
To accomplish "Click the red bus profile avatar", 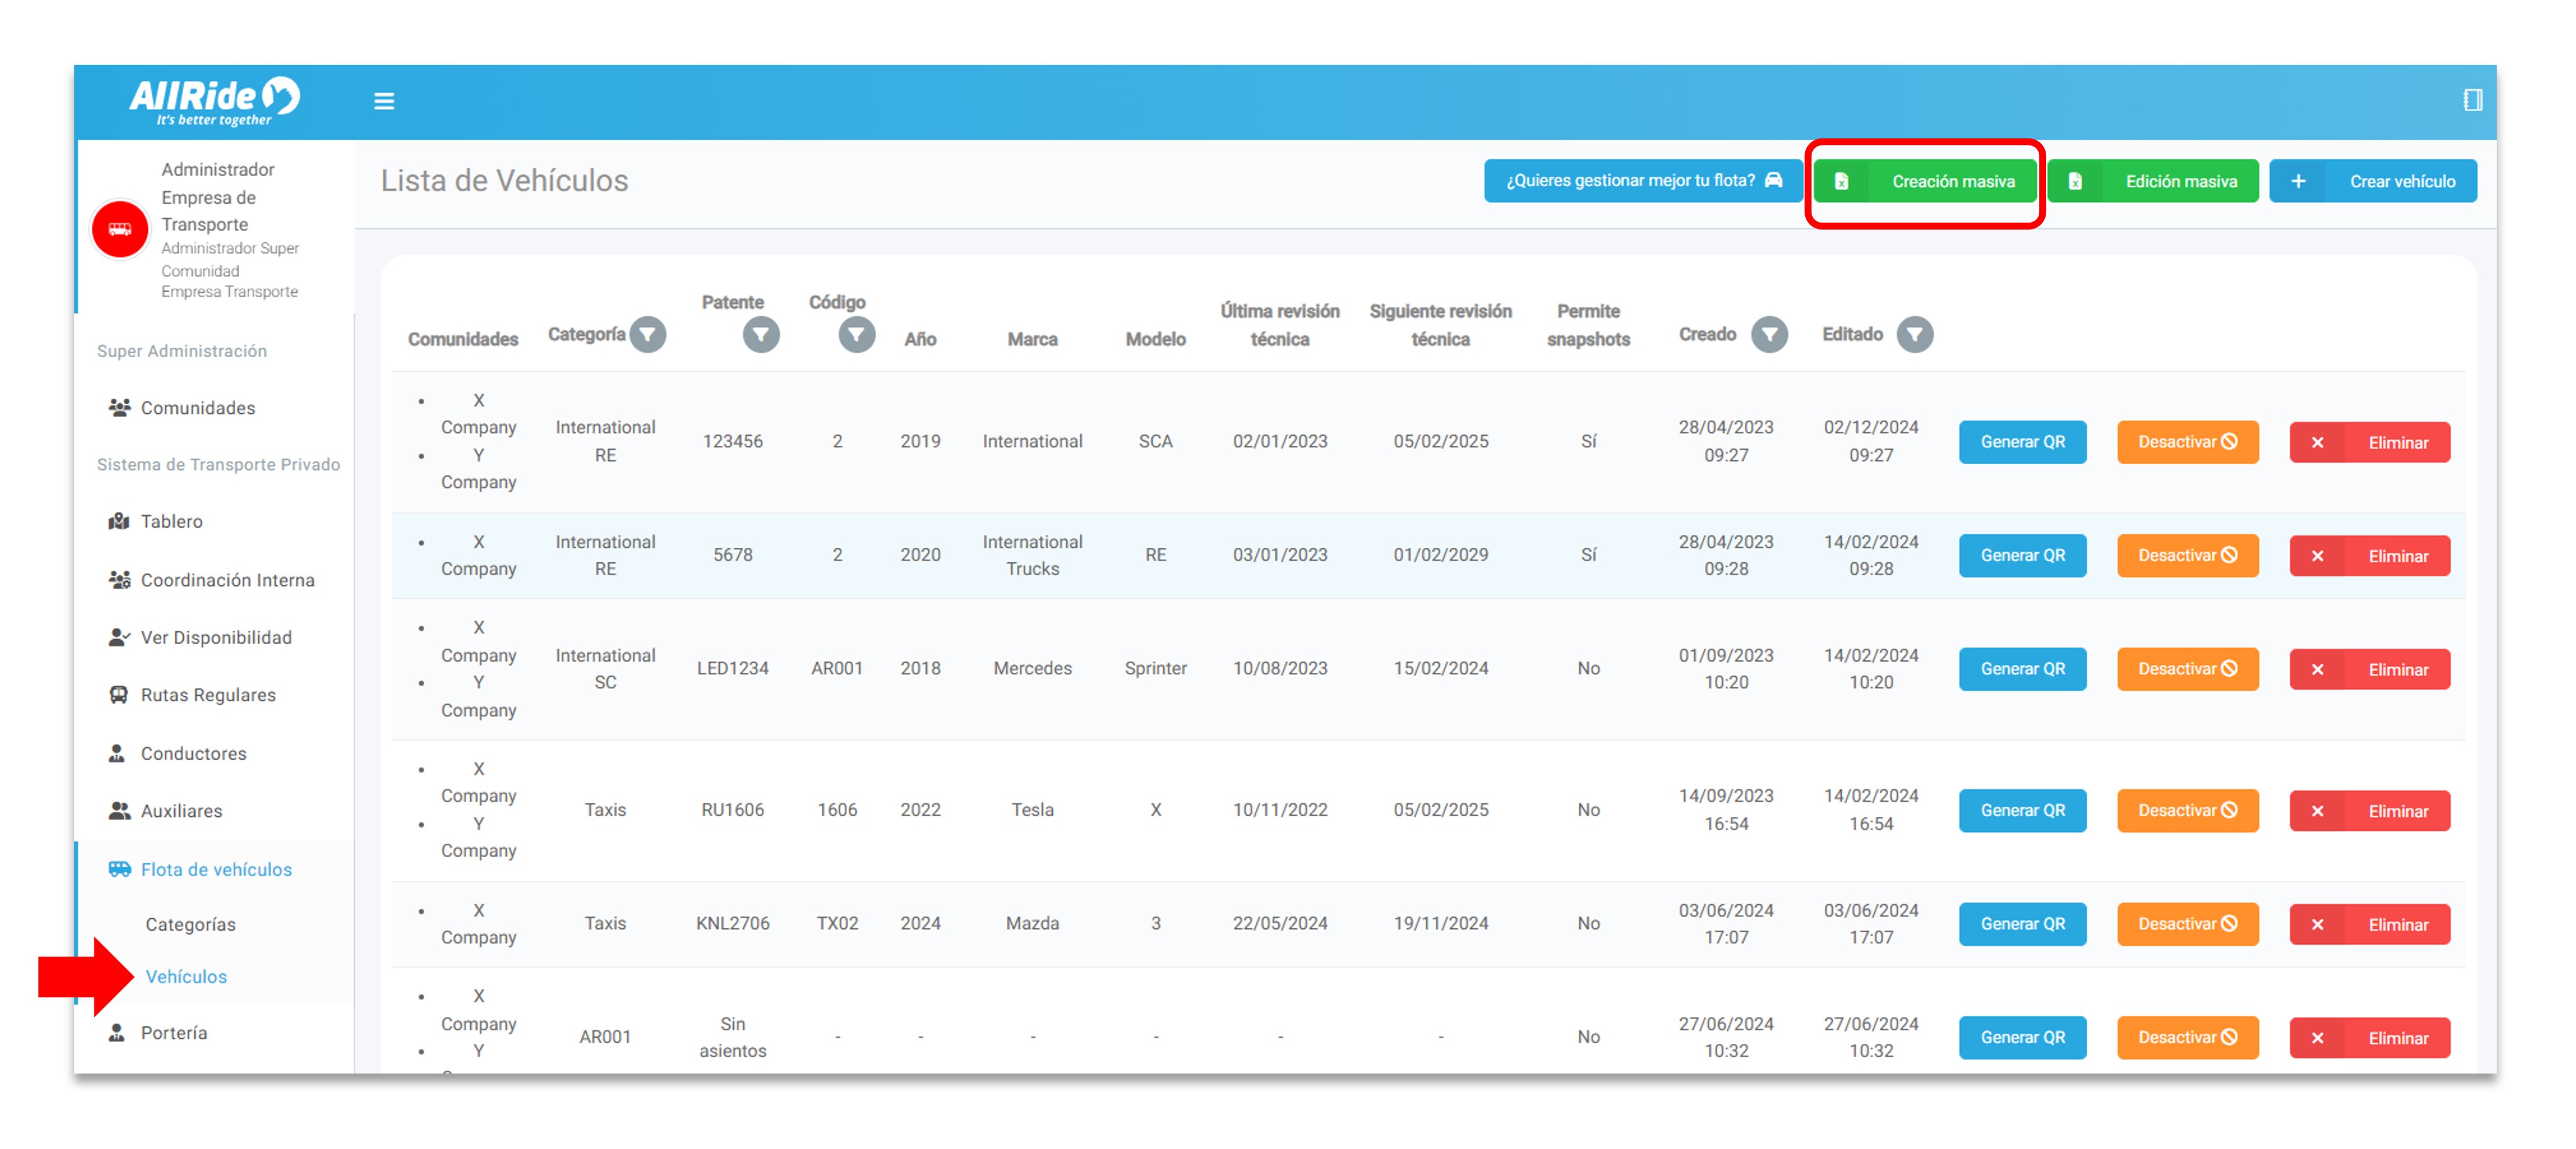I will pyautogui.click(x=120, y=230).
